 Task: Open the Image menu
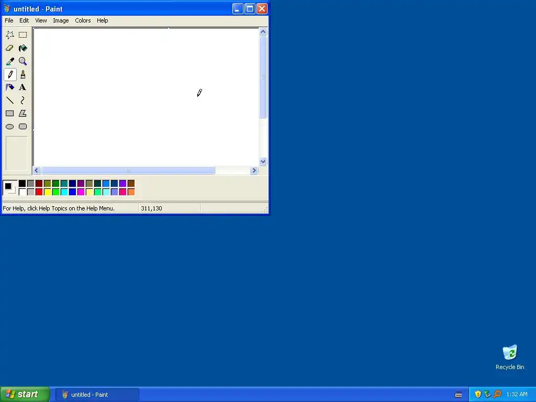[x=61, y=20]
